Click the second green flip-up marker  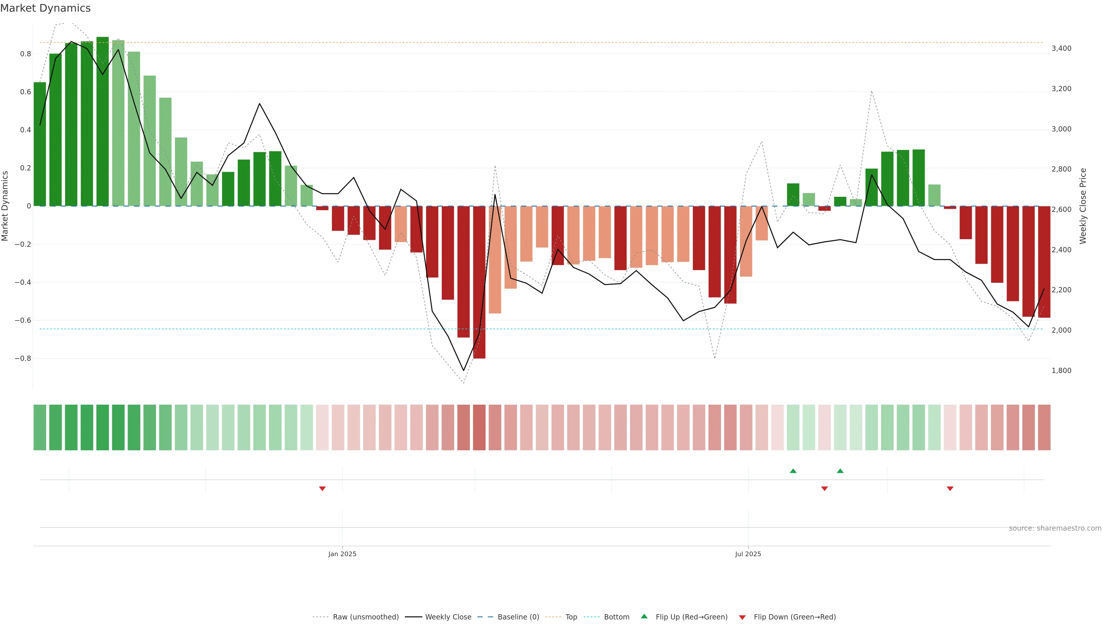pos(840,471)
